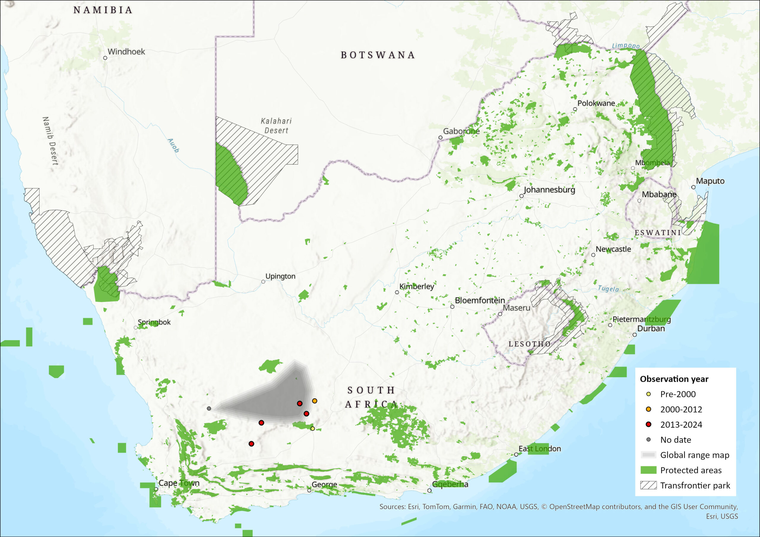Click the Global range map legend swatch
This screenshot has height=537, width=760.
point(648,455)
